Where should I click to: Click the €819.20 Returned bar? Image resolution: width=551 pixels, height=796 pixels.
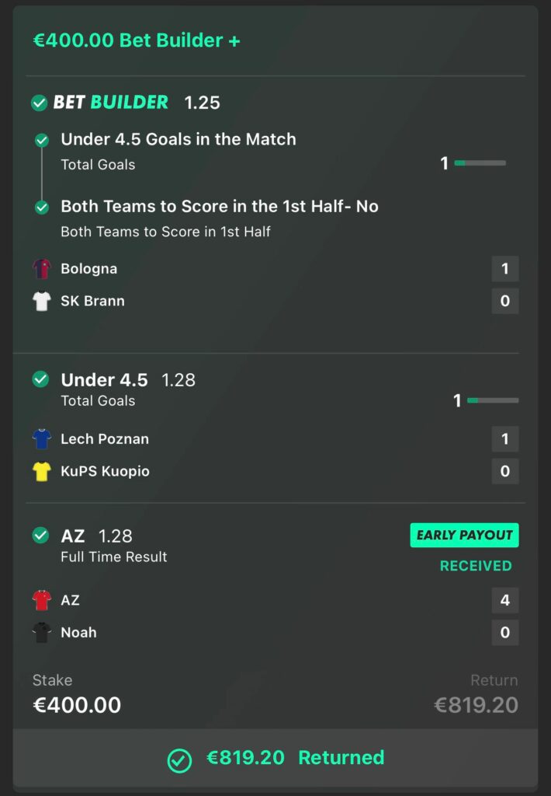(275, 758)
